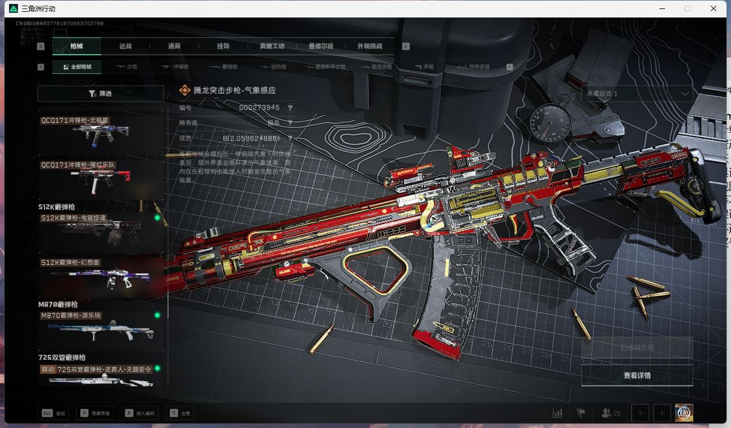Select the QCQ171冲锋枪-北极星 skin thumbnail
Image resolution: width=731 pixels, height=428 pixels.
(x=100, y=133)
